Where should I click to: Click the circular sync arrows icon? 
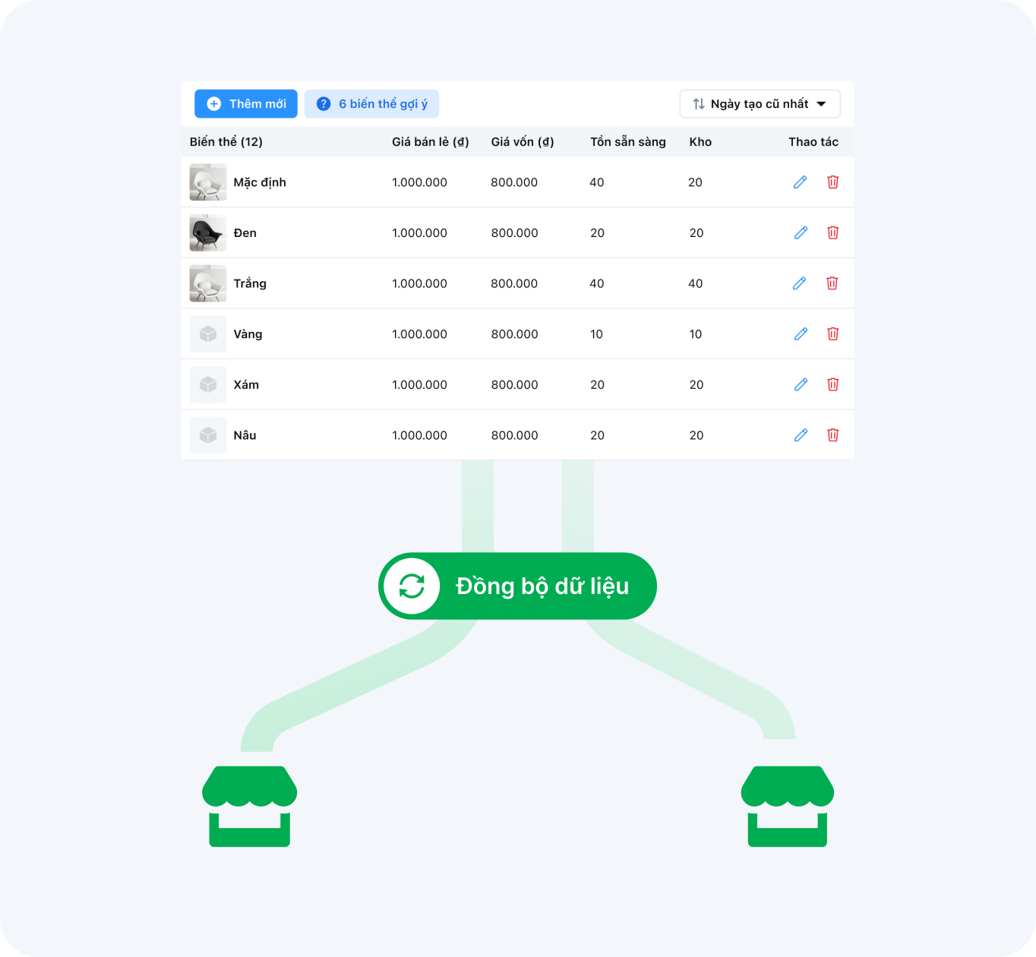412,586
